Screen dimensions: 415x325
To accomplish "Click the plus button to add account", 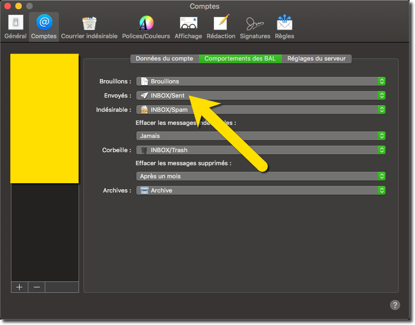I will [20, 287].
